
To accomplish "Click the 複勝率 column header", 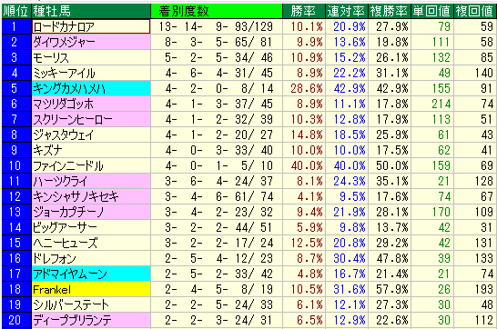I will click(x=390, y=11).
